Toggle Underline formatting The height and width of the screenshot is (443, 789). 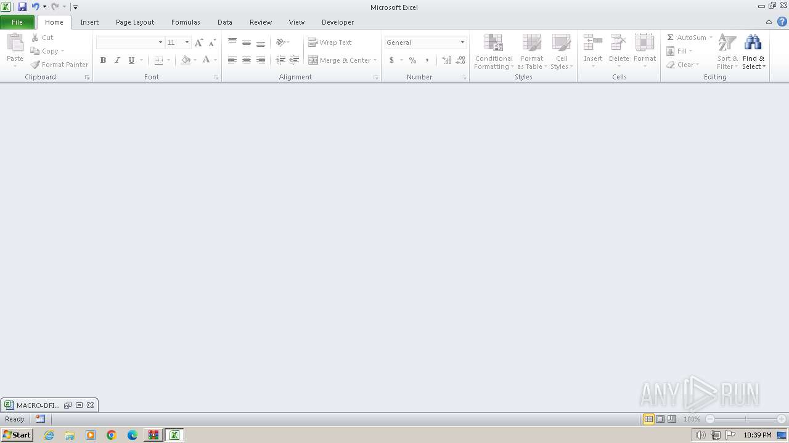click(131, 60)
